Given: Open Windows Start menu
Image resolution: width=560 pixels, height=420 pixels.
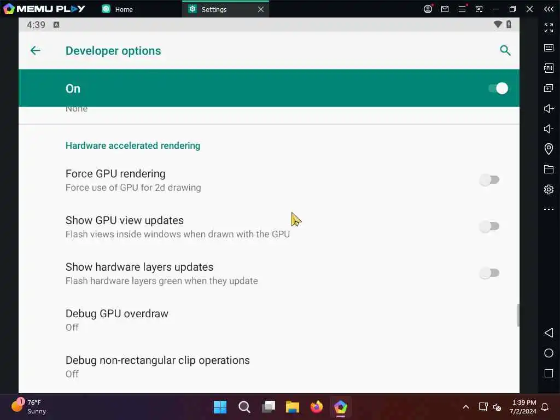Looking at the screenshot, I should pos(220,407).
